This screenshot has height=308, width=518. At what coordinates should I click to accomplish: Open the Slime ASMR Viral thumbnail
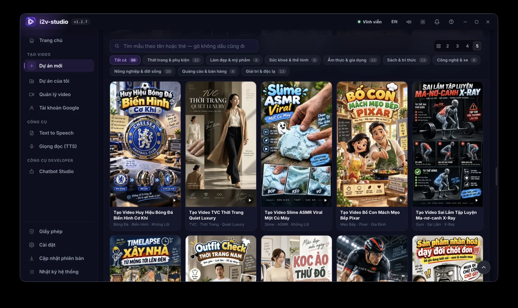click(296, 144)
